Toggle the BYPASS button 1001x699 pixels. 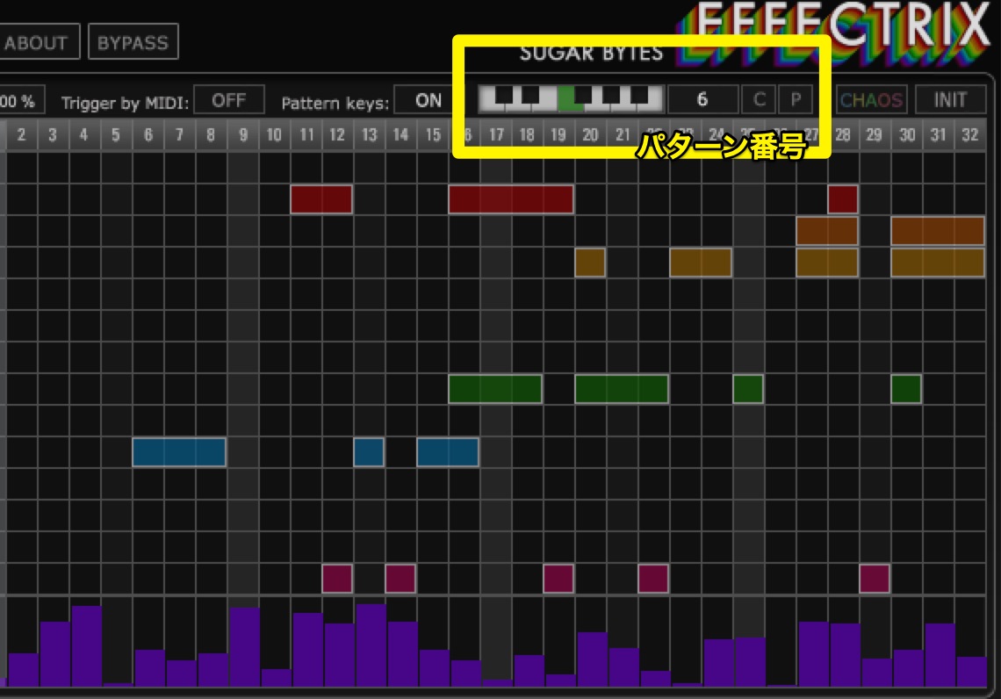(x=133, y=43)
